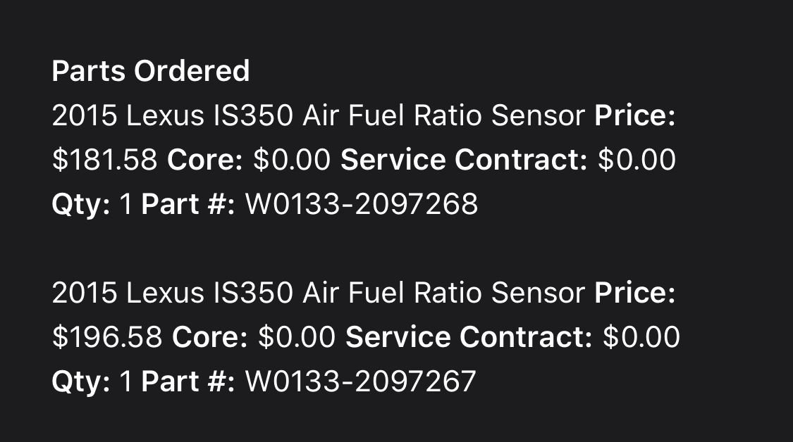Click the Core label next to $196.58
793x442 pixels.
coord(210,338)
